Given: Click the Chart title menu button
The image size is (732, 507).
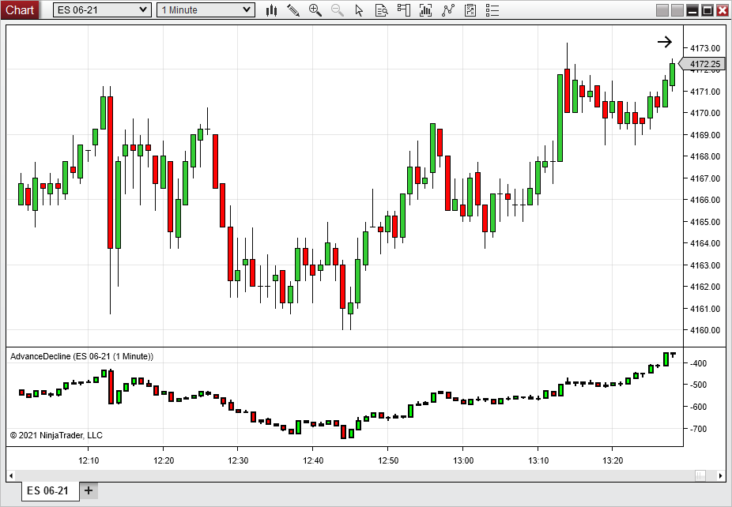Looking at the screenshot, I should [x=20, y=9].
